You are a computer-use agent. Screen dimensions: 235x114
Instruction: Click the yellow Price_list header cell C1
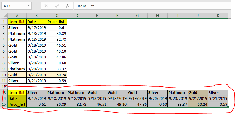(57, 22)
